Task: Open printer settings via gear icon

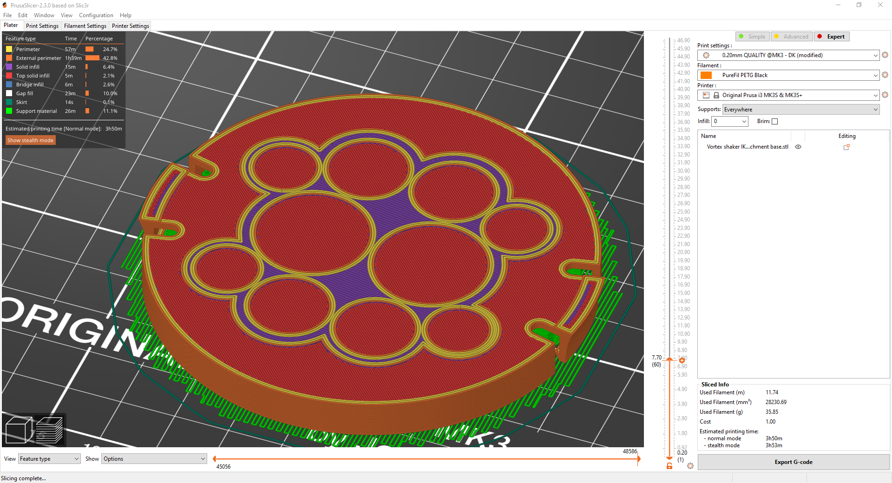Action: (x=885, y=95)
